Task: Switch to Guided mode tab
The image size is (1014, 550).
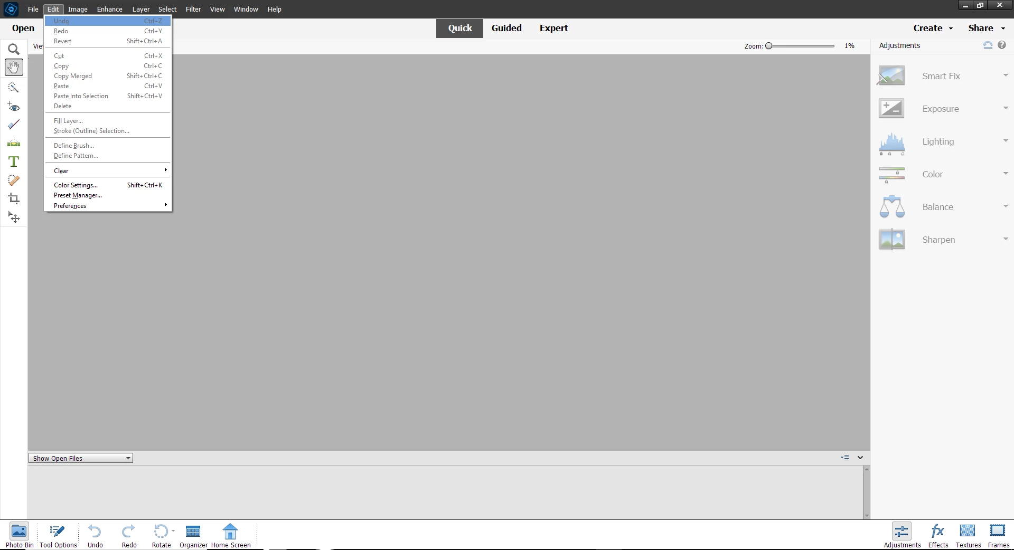Action: coord(506,29)
